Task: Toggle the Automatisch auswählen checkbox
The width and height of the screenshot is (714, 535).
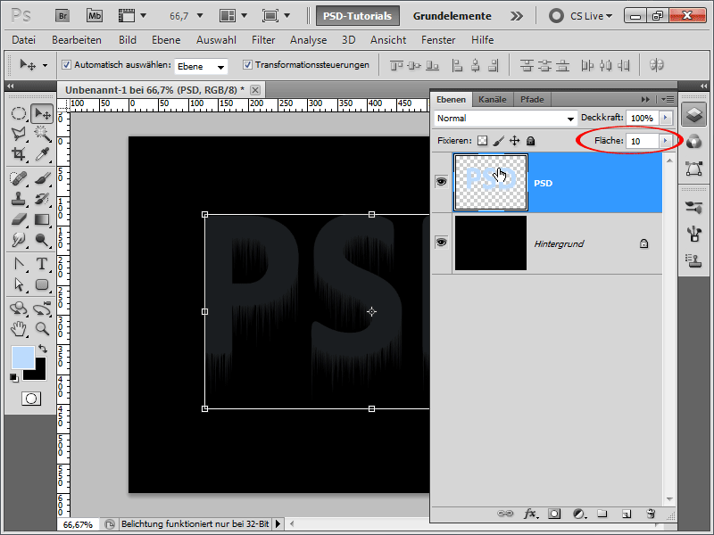Action: pyautogui.click(x=66, y=64)
